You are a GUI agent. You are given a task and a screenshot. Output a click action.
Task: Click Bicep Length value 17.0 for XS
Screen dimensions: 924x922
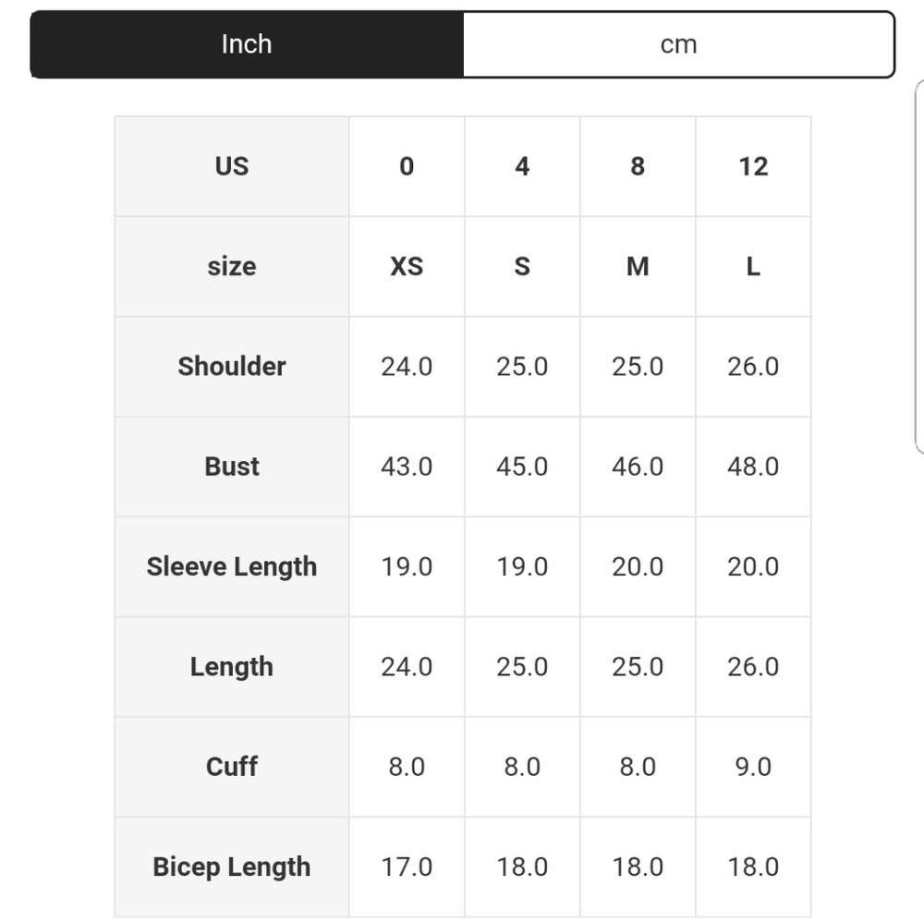click(407, 867)
